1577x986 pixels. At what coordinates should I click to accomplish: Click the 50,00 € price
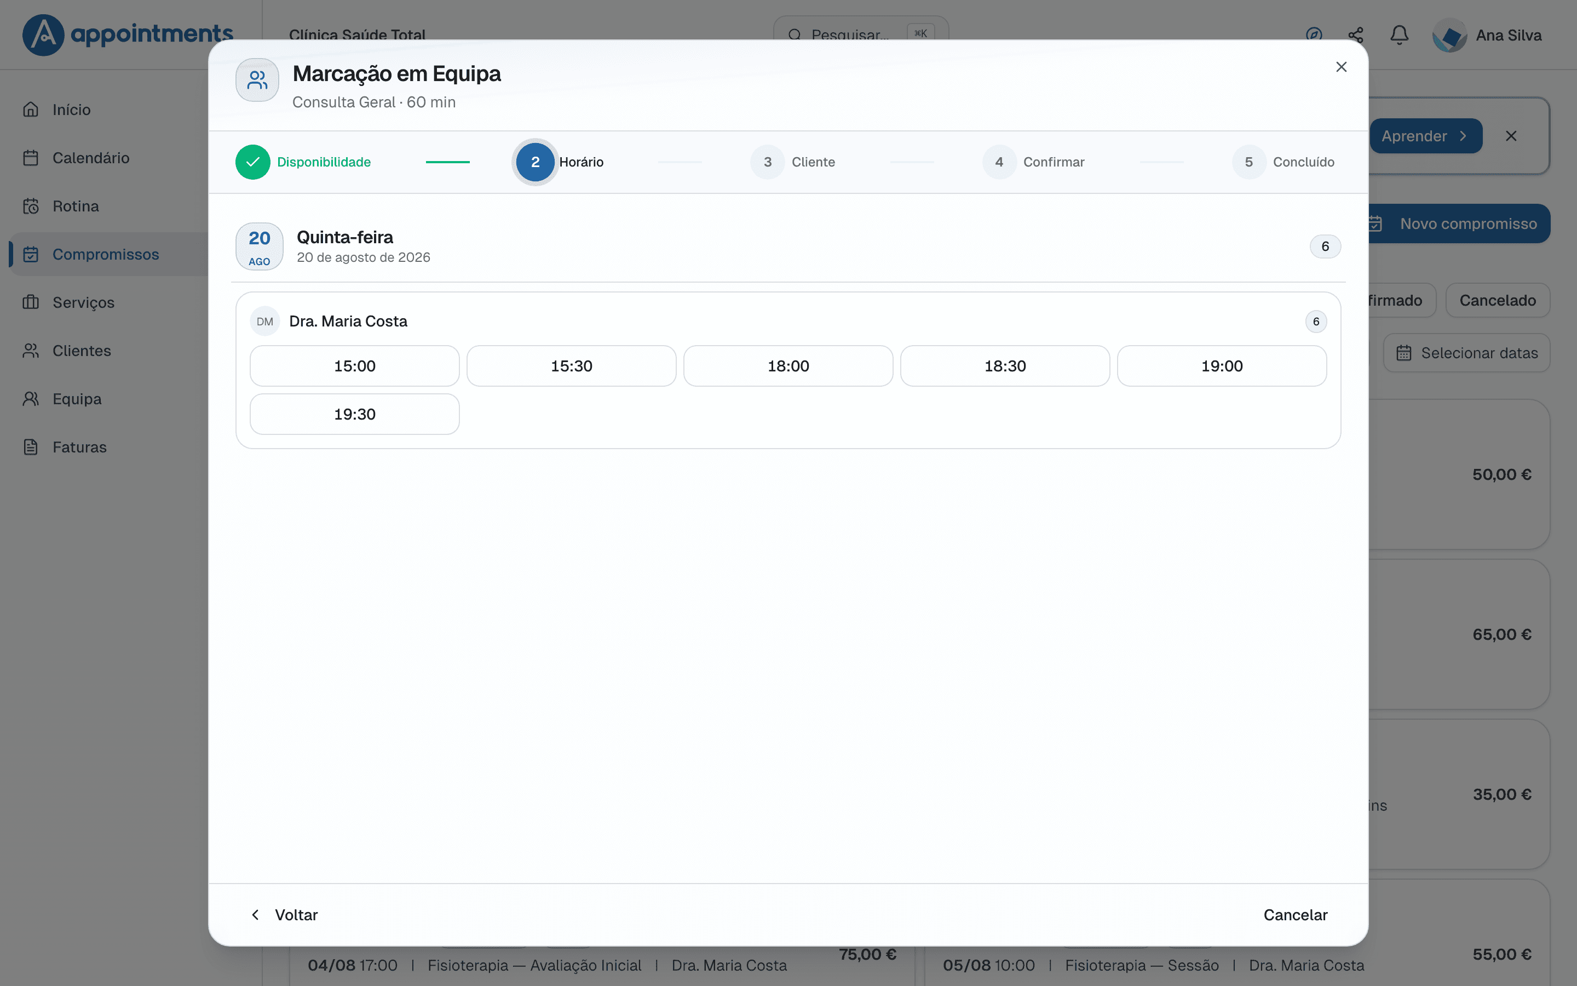click(1501, 475)
